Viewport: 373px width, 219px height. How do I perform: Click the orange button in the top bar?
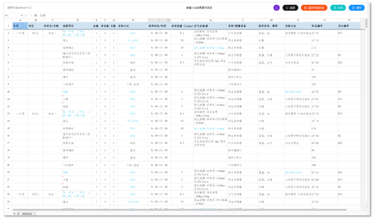pos(314,8)
